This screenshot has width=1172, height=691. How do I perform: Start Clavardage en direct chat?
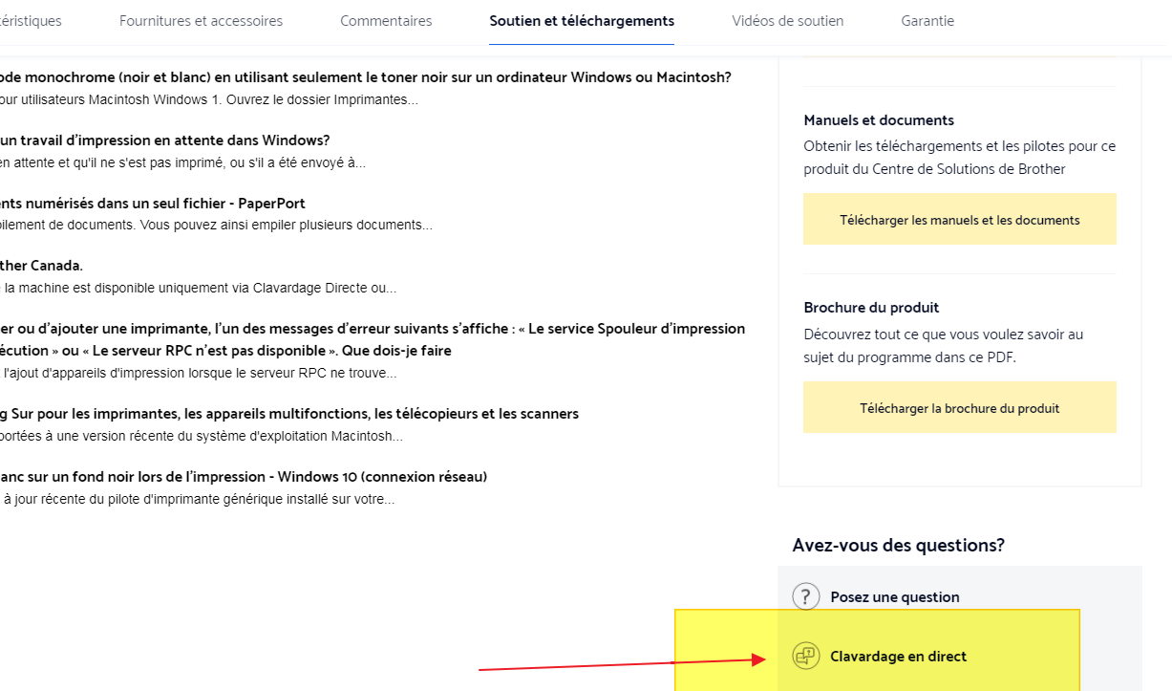(898, 657)
